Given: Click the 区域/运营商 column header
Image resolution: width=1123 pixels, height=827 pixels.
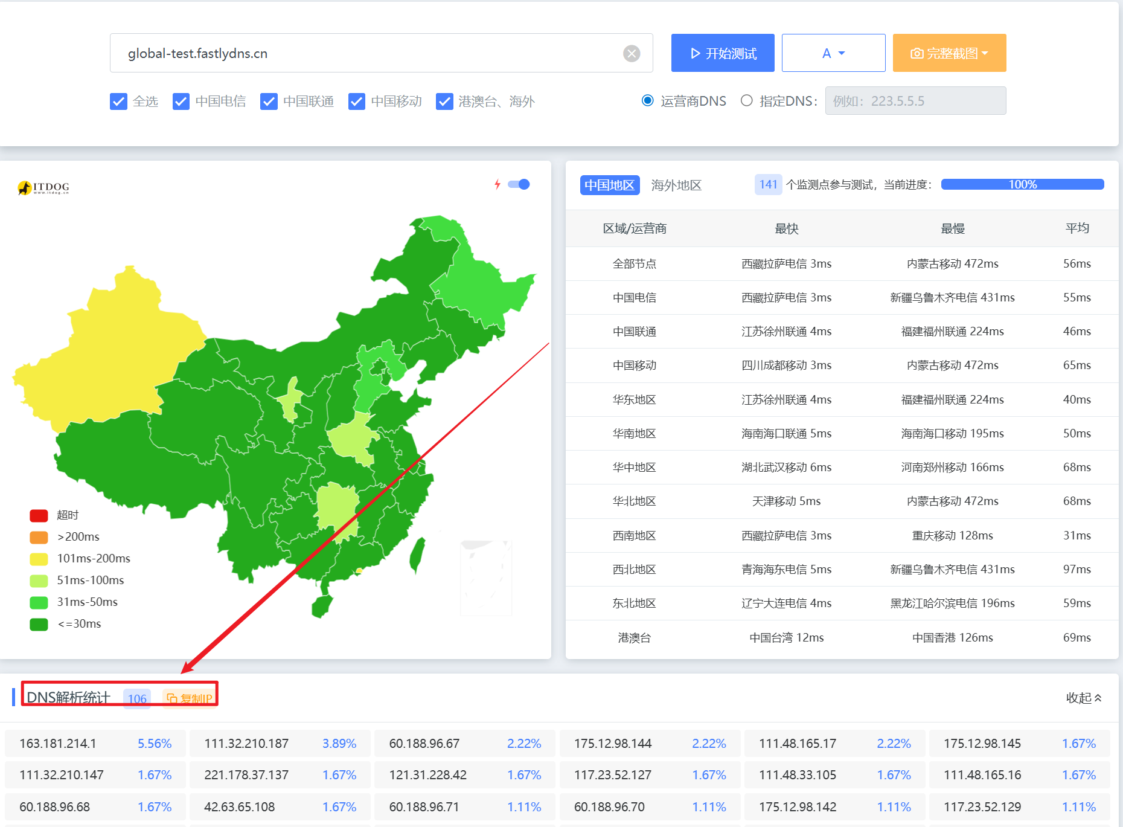Looking at the screenshot, I should click(635, 228).
